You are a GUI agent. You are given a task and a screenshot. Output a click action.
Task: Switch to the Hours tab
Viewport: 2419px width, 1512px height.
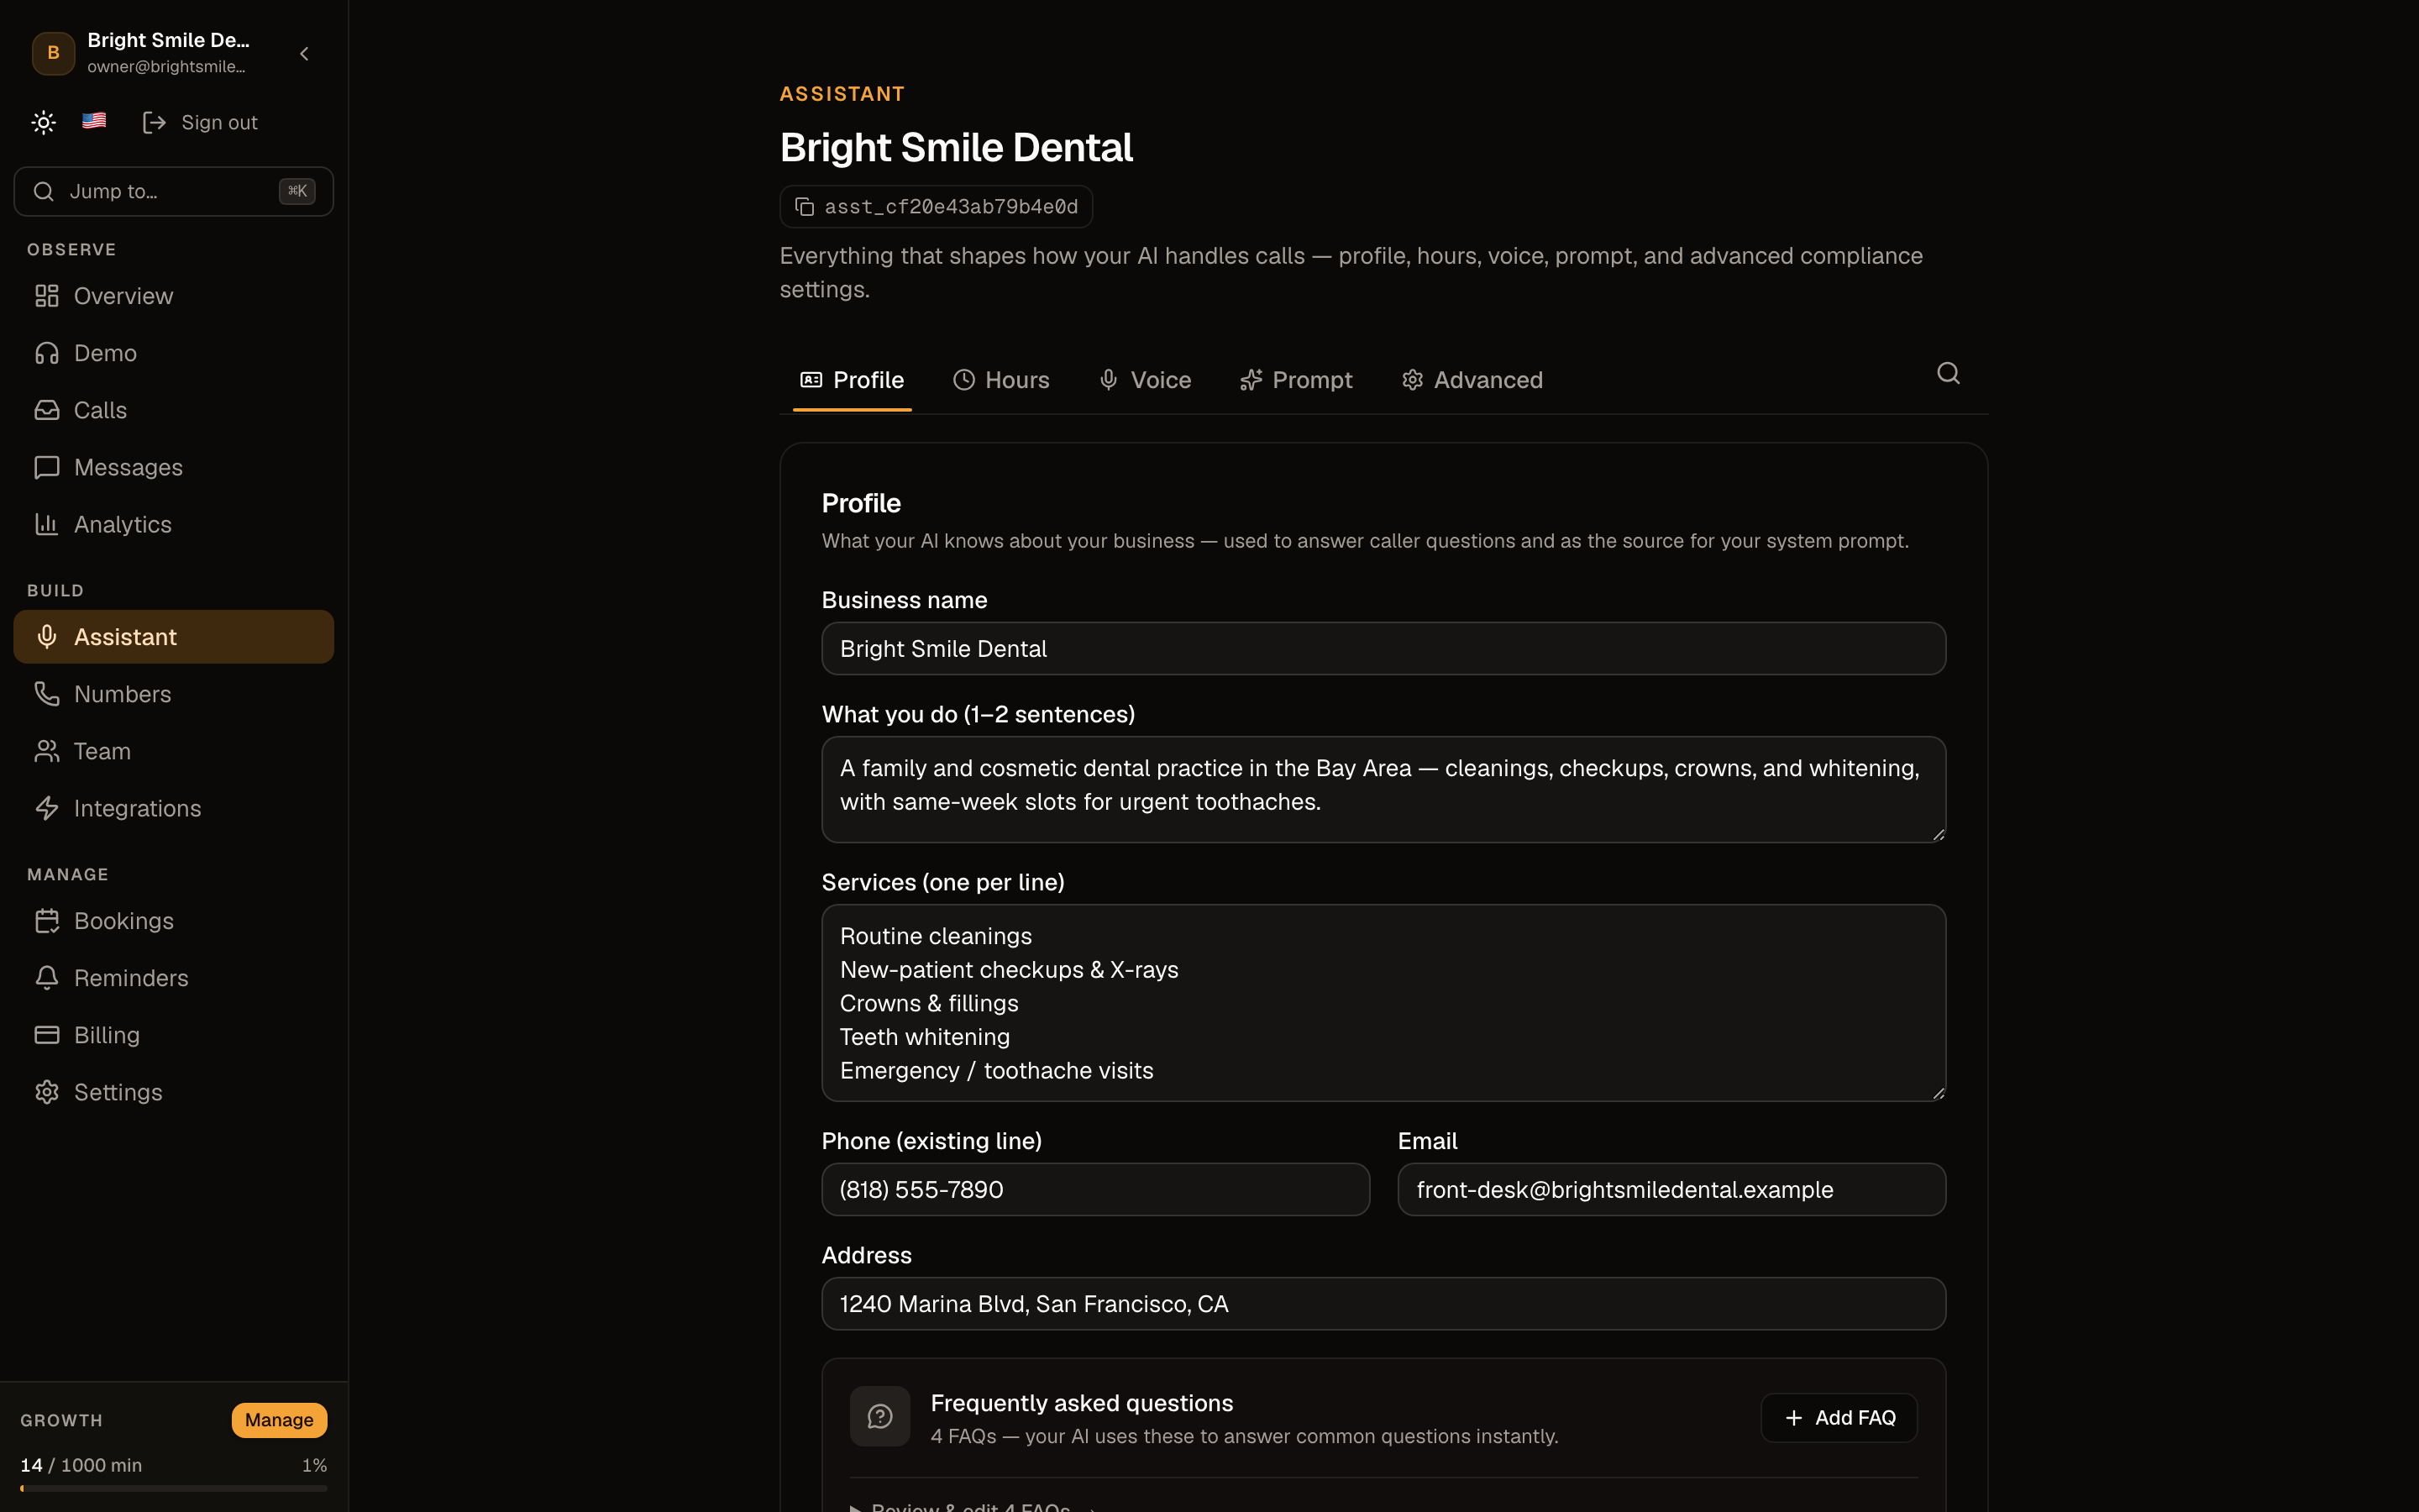1001,380
